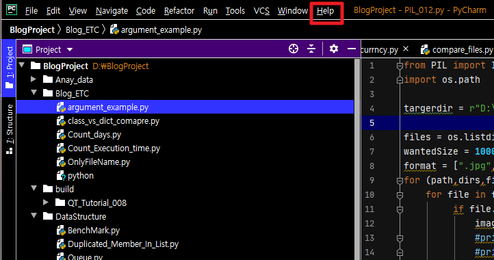Fold the inner for loop at line 10

(400, 196)
